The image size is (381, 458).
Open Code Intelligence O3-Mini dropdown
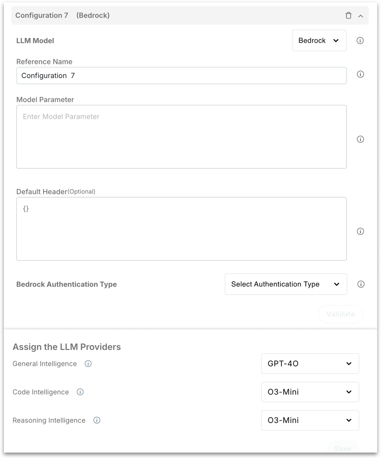310,392
